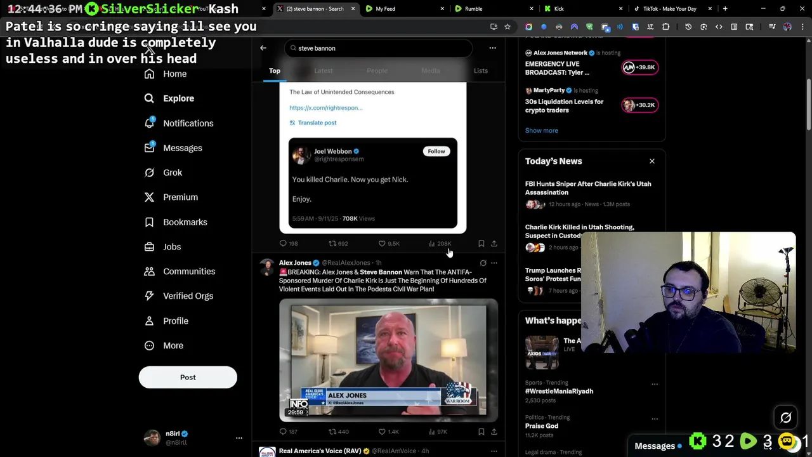Open Communities in the sidebar
Viewport: 812px width, 457px height.
[x=180, y=272]
